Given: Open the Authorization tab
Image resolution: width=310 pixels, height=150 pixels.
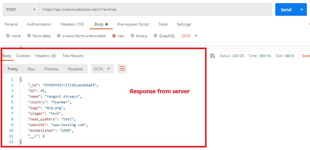Looking at the screenshot, I should 39,24.
